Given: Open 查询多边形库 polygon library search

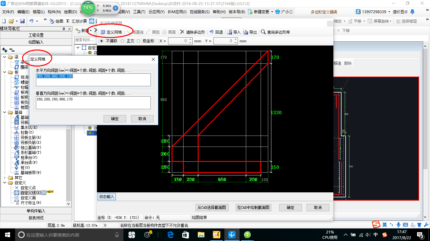Looking at the screenshot, I should pyautogui.click(x=275, y=32).
